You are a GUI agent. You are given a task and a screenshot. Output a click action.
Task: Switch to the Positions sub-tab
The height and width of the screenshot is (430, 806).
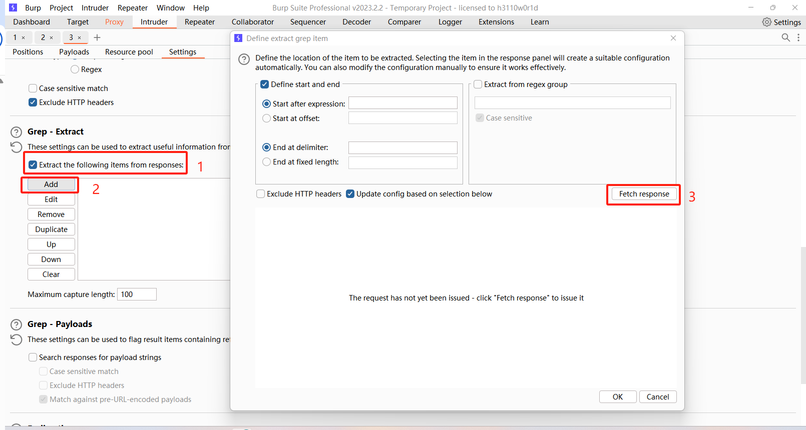tap(28, 52)
